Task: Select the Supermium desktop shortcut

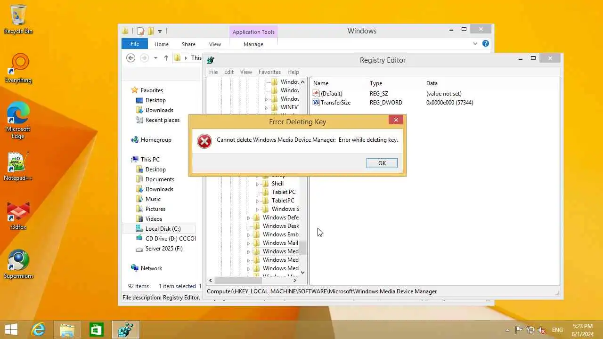Action: pos(18,264)
